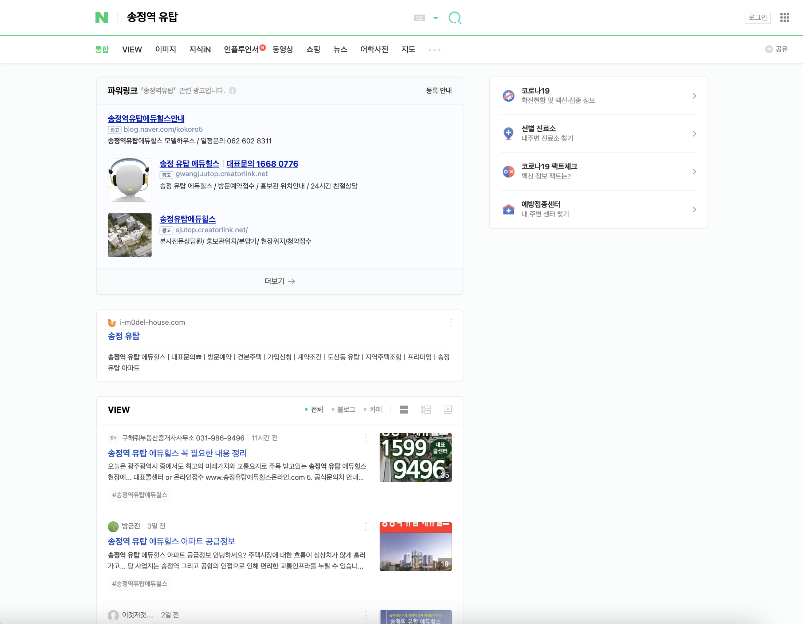Open the 어학사전 tab
Viewport: 803px width, 624px height.
click(374, 49)
